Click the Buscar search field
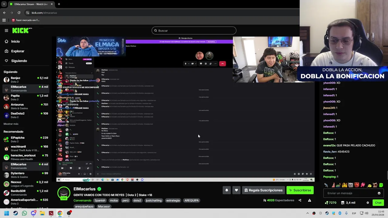The image size is (388, 218). tap(194, 31)
